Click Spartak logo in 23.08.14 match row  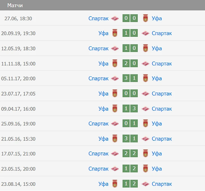[x=145, y=184]
